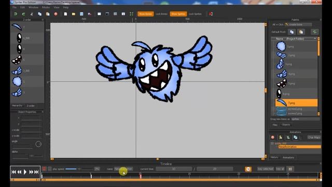
Task: Click the Default Pivot copy icon in Palette
Action: pos(292,32)
